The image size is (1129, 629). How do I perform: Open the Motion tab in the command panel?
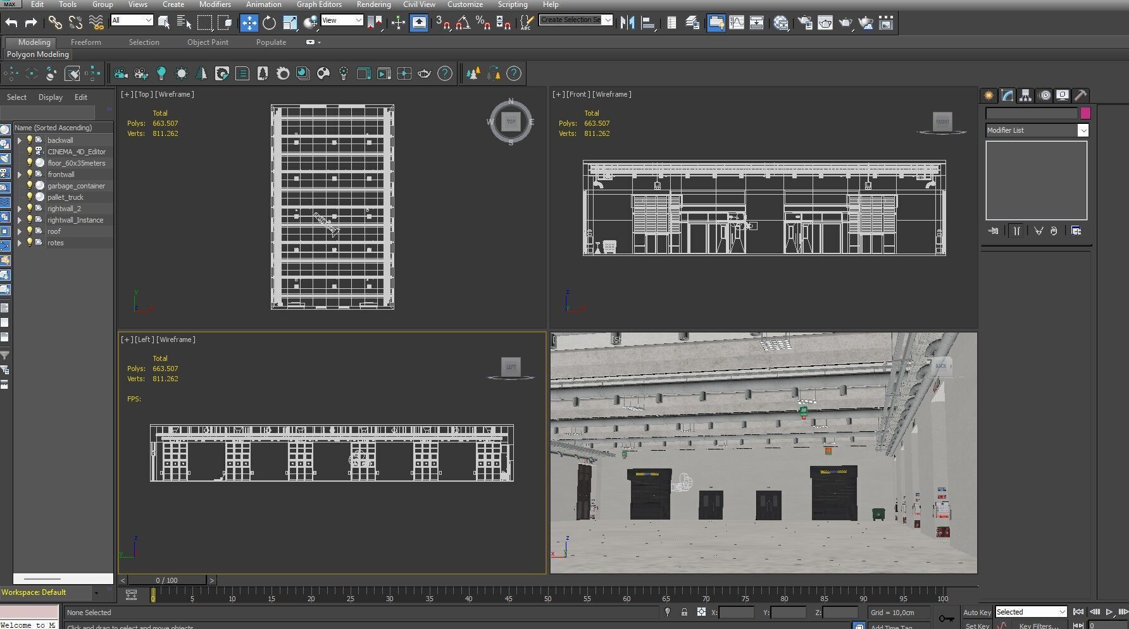pos(1044,95)
